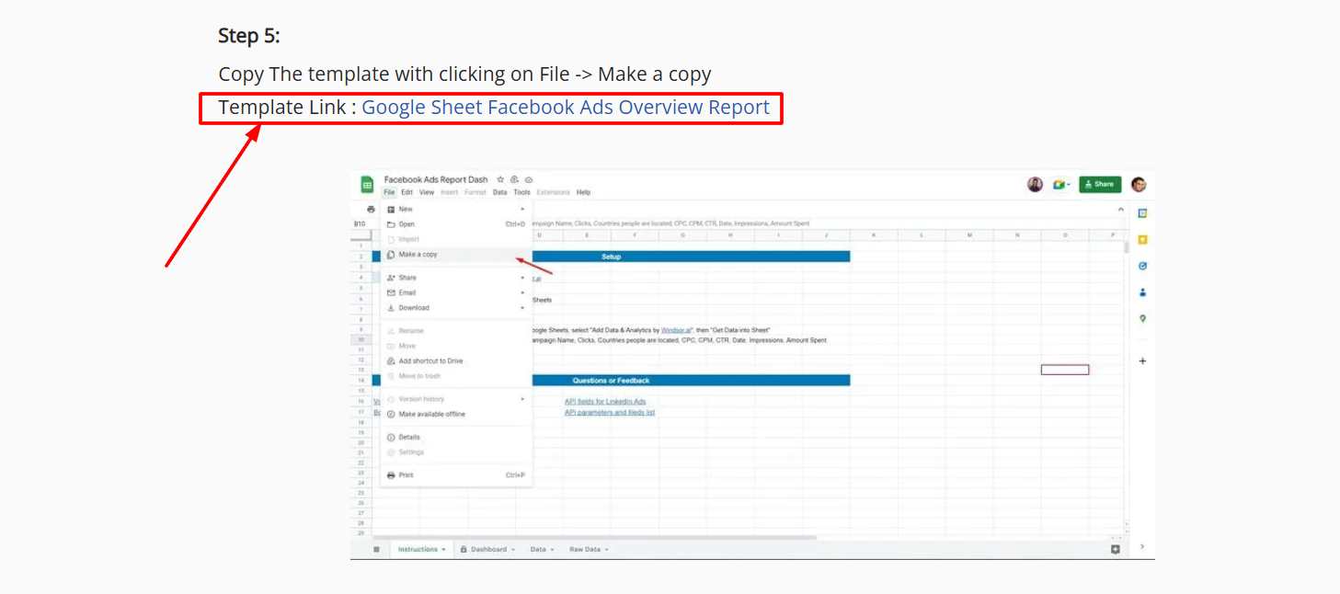Open the Dashboard tab dropdown arrow
1340x594 pixels.
[513, 550]
